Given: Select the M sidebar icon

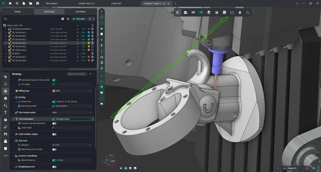Looking at the screenshot, I should [x=6, y=134].
